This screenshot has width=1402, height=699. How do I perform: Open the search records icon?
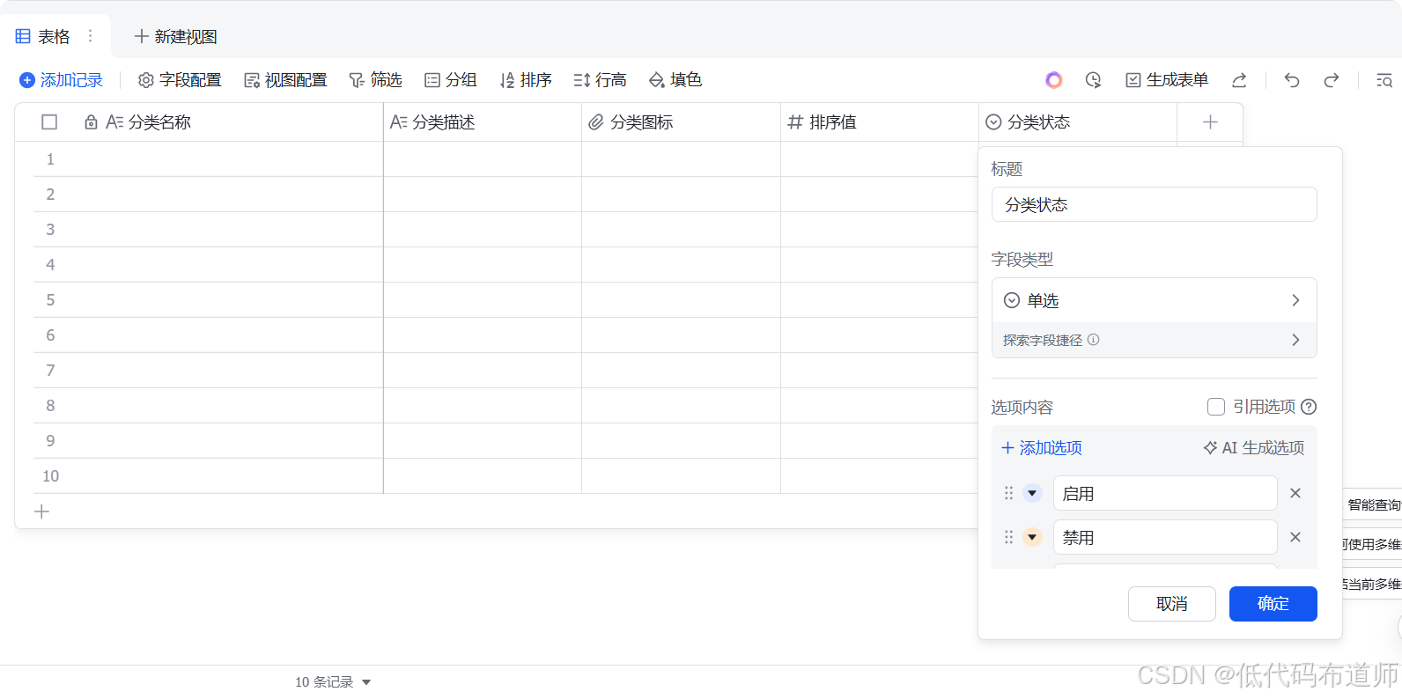point(1384,80)
